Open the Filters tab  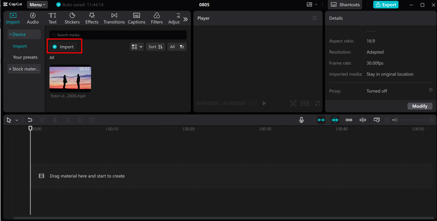157,18
